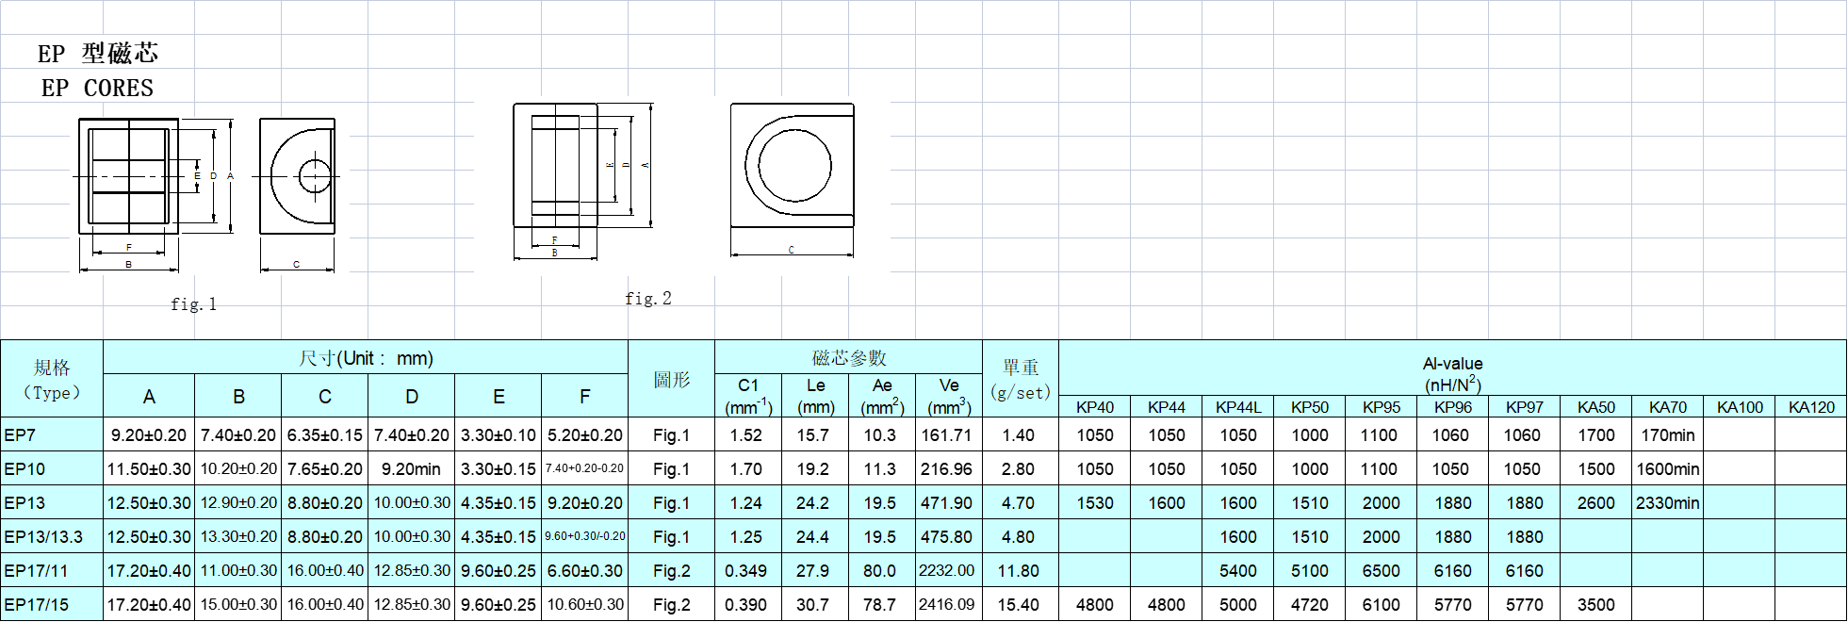This screenshot has width=1848, height=622.
Task: Select EP17/11's B value '11.00±0.30'
Action: 238,570
